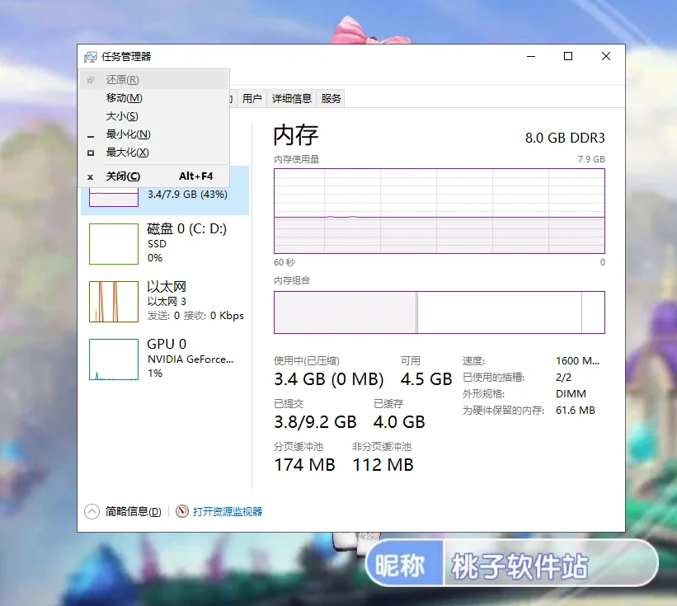This screenshot has width=677, height=606.
Task: Click the 7.9 GB graph maximum label
Action: pyautogui.click(x=591, y=159)
